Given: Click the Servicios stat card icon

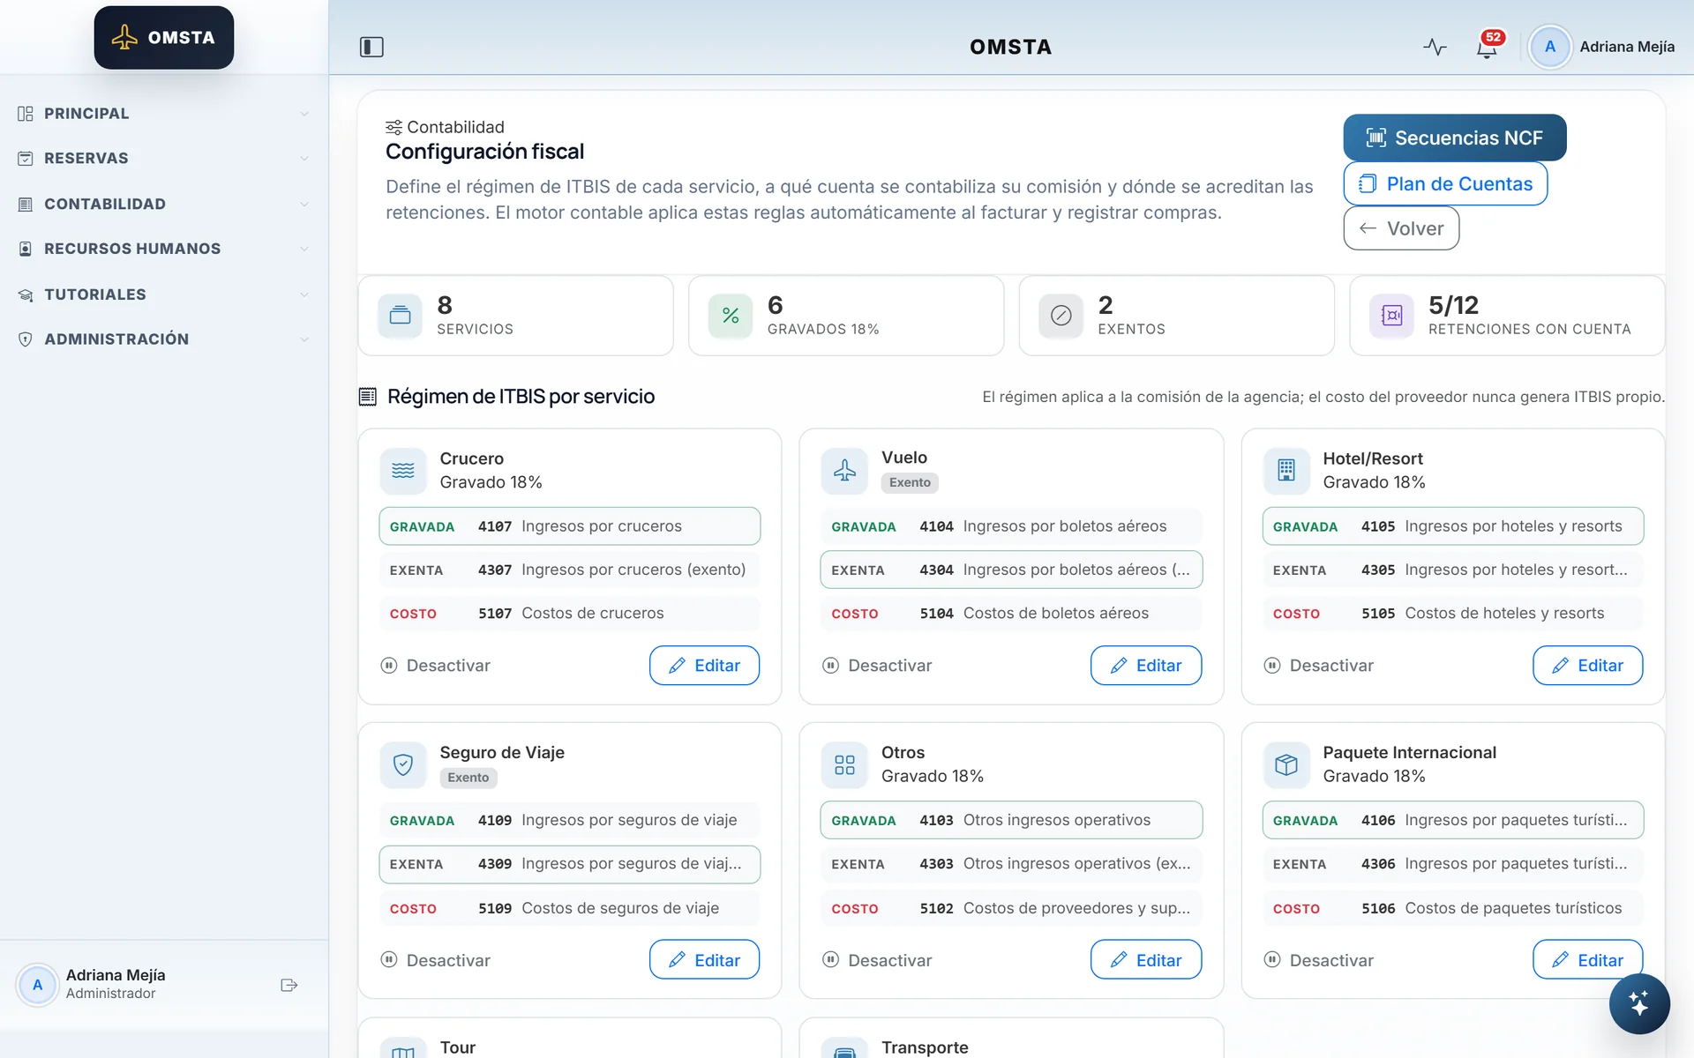Looking at the screenshot, I should (401, 316).
